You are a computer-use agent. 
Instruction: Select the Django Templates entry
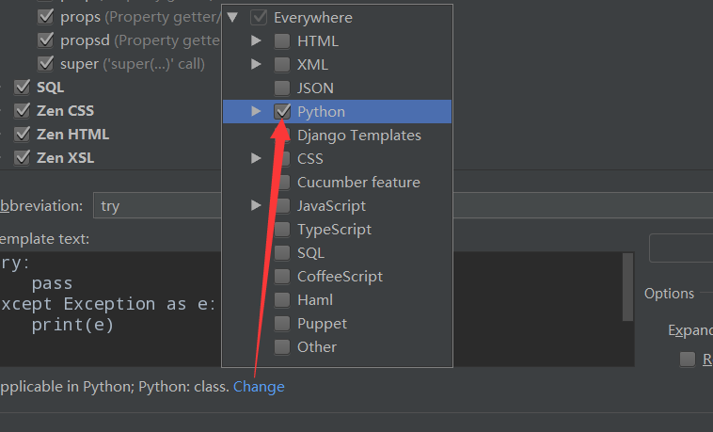point(358,136)
